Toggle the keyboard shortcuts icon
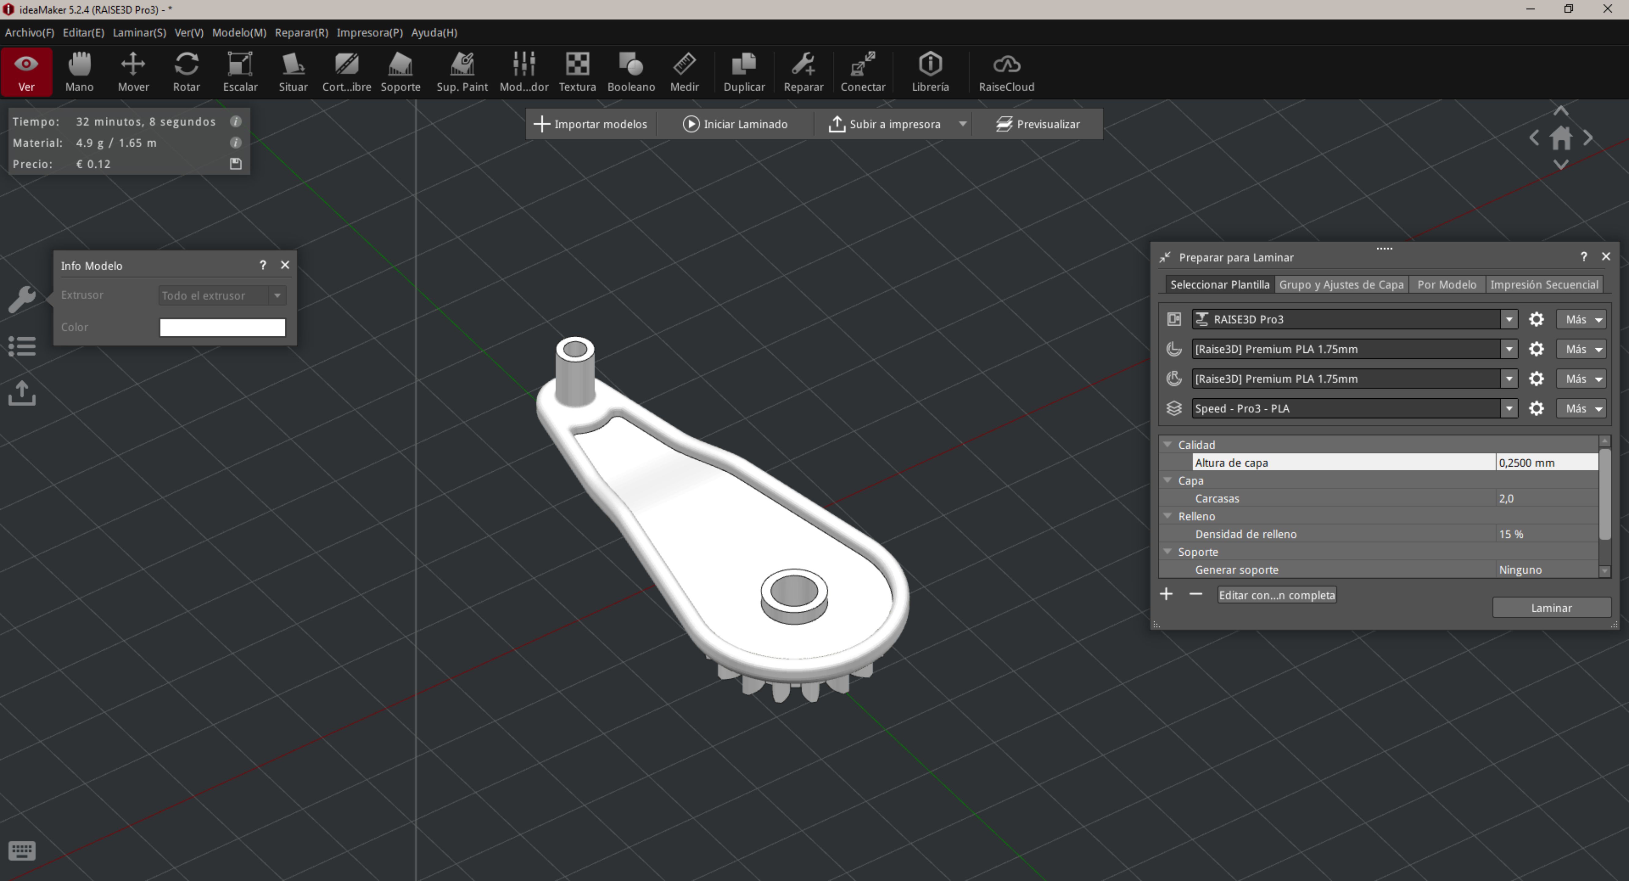The width and height of the screenshot is (1629, 881). pyautogui.click(x=22, y=850)
